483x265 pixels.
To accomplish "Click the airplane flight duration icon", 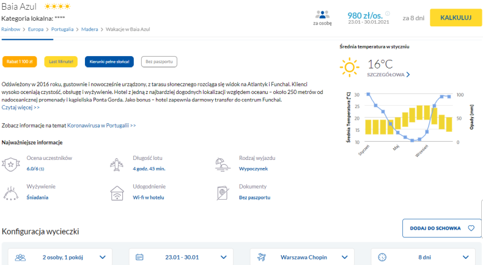I will coord(116,164).
